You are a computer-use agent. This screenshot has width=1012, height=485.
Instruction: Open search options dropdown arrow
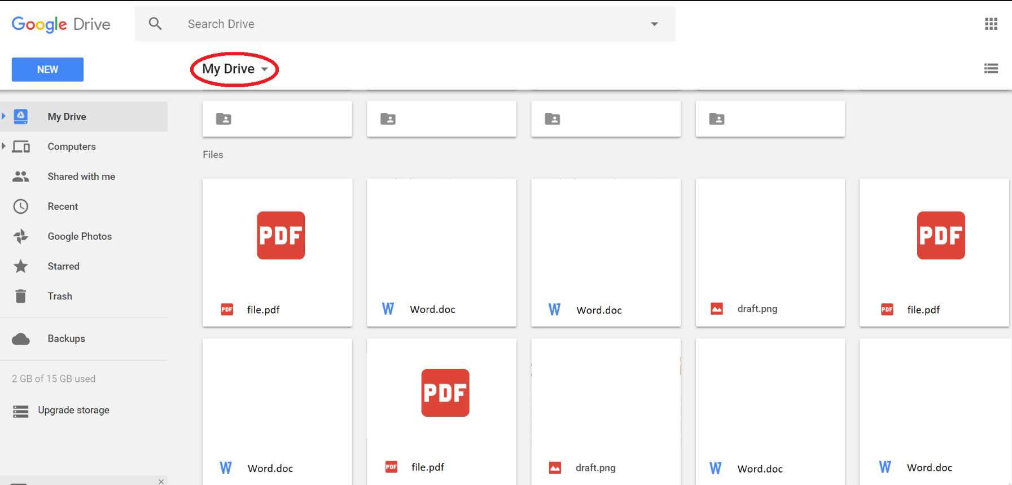click(x=654, y=24)
